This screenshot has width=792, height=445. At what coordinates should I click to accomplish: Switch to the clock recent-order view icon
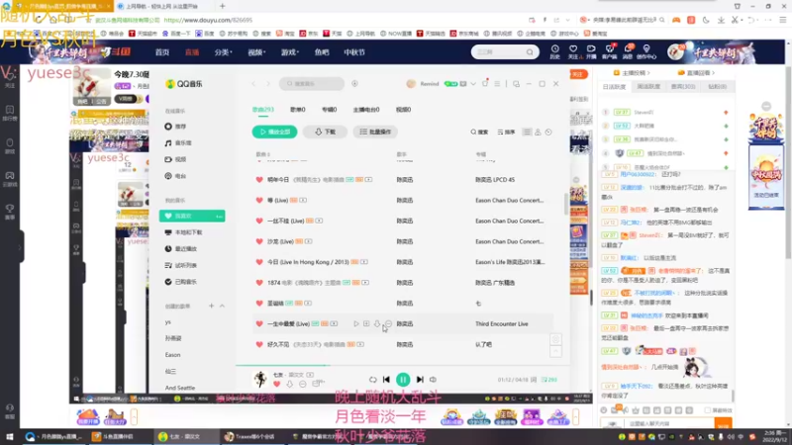coord(548,132)
